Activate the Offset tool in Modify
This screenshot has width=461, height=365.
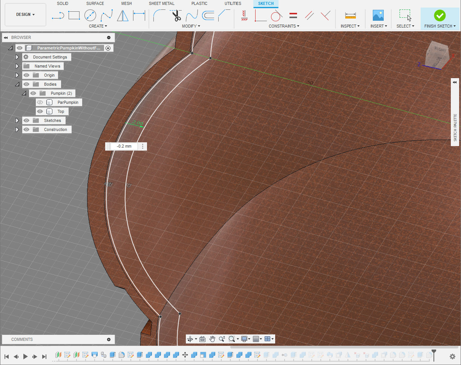tap(208, 15)
